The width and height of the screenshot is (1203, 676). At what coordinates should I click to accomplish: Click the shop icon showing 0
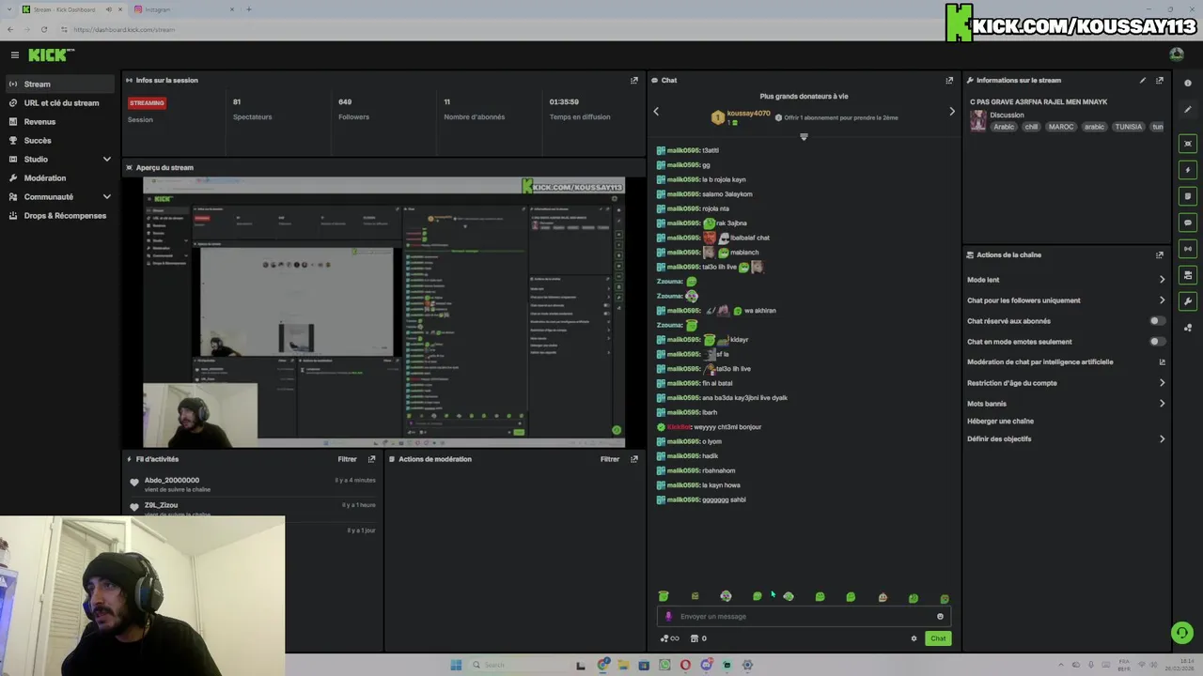tap(698, 638)
